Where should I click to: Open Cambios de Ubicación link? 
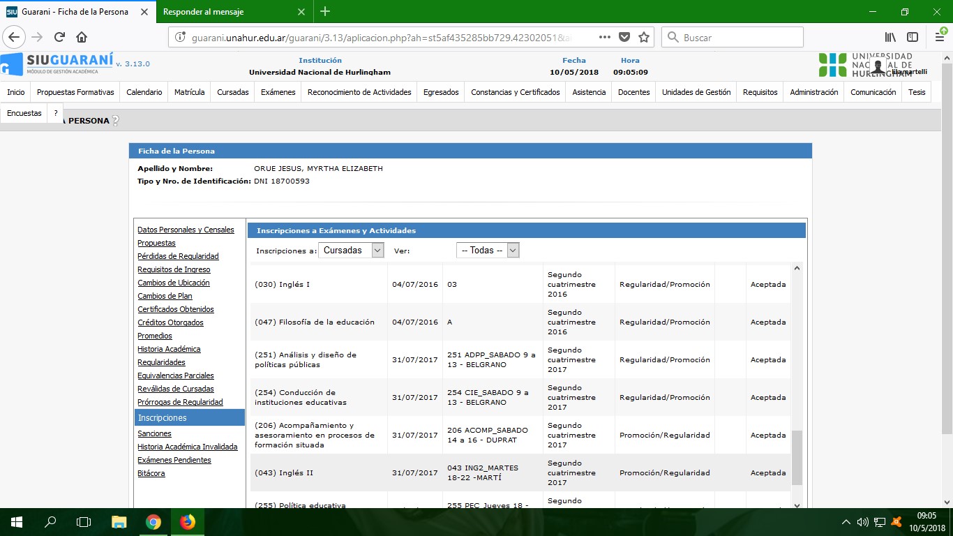[174, 283]
